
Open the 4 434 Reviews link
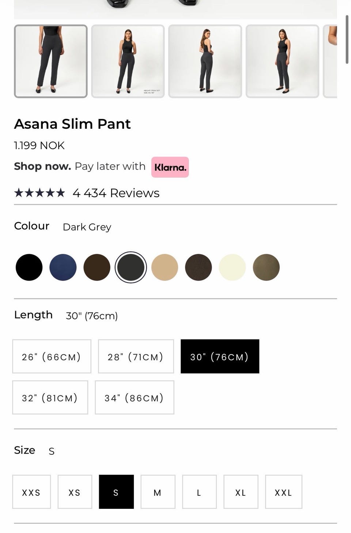click(x=116, y=193)
